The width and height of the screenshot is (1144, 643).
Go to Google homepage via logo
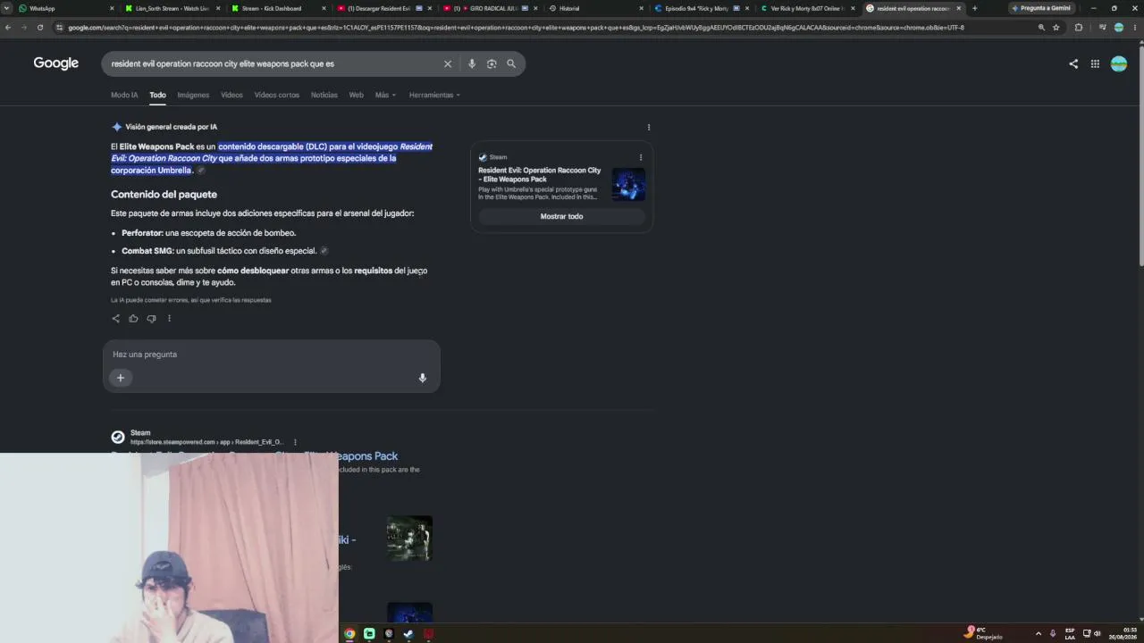click(56, 63)
